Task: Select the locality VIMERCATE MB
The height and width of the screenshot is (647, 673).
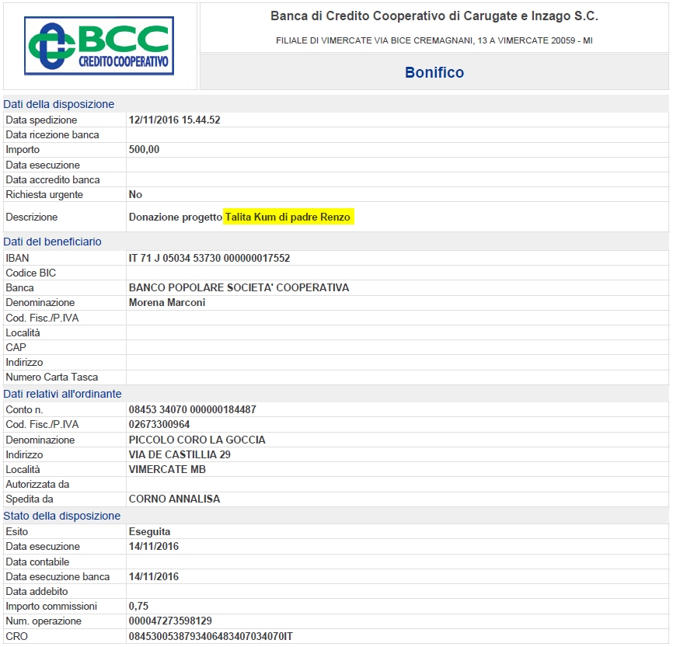Action: 167,469
